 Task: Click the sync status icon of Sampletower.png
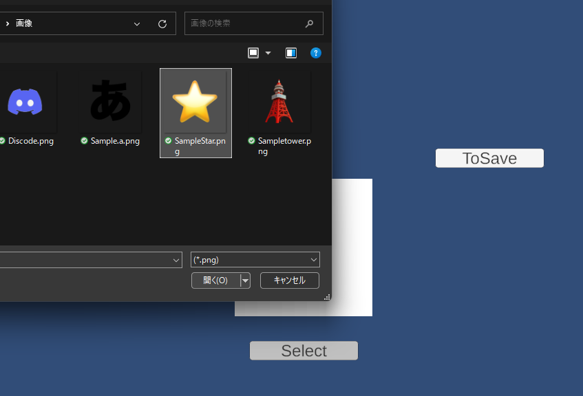[x=251, y=140]
